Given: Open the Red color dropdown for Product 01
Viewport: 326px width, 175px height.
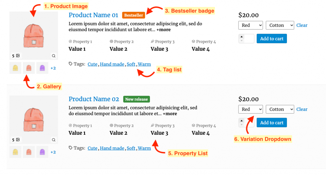Looking at the screenshot, I should point(251,25).
